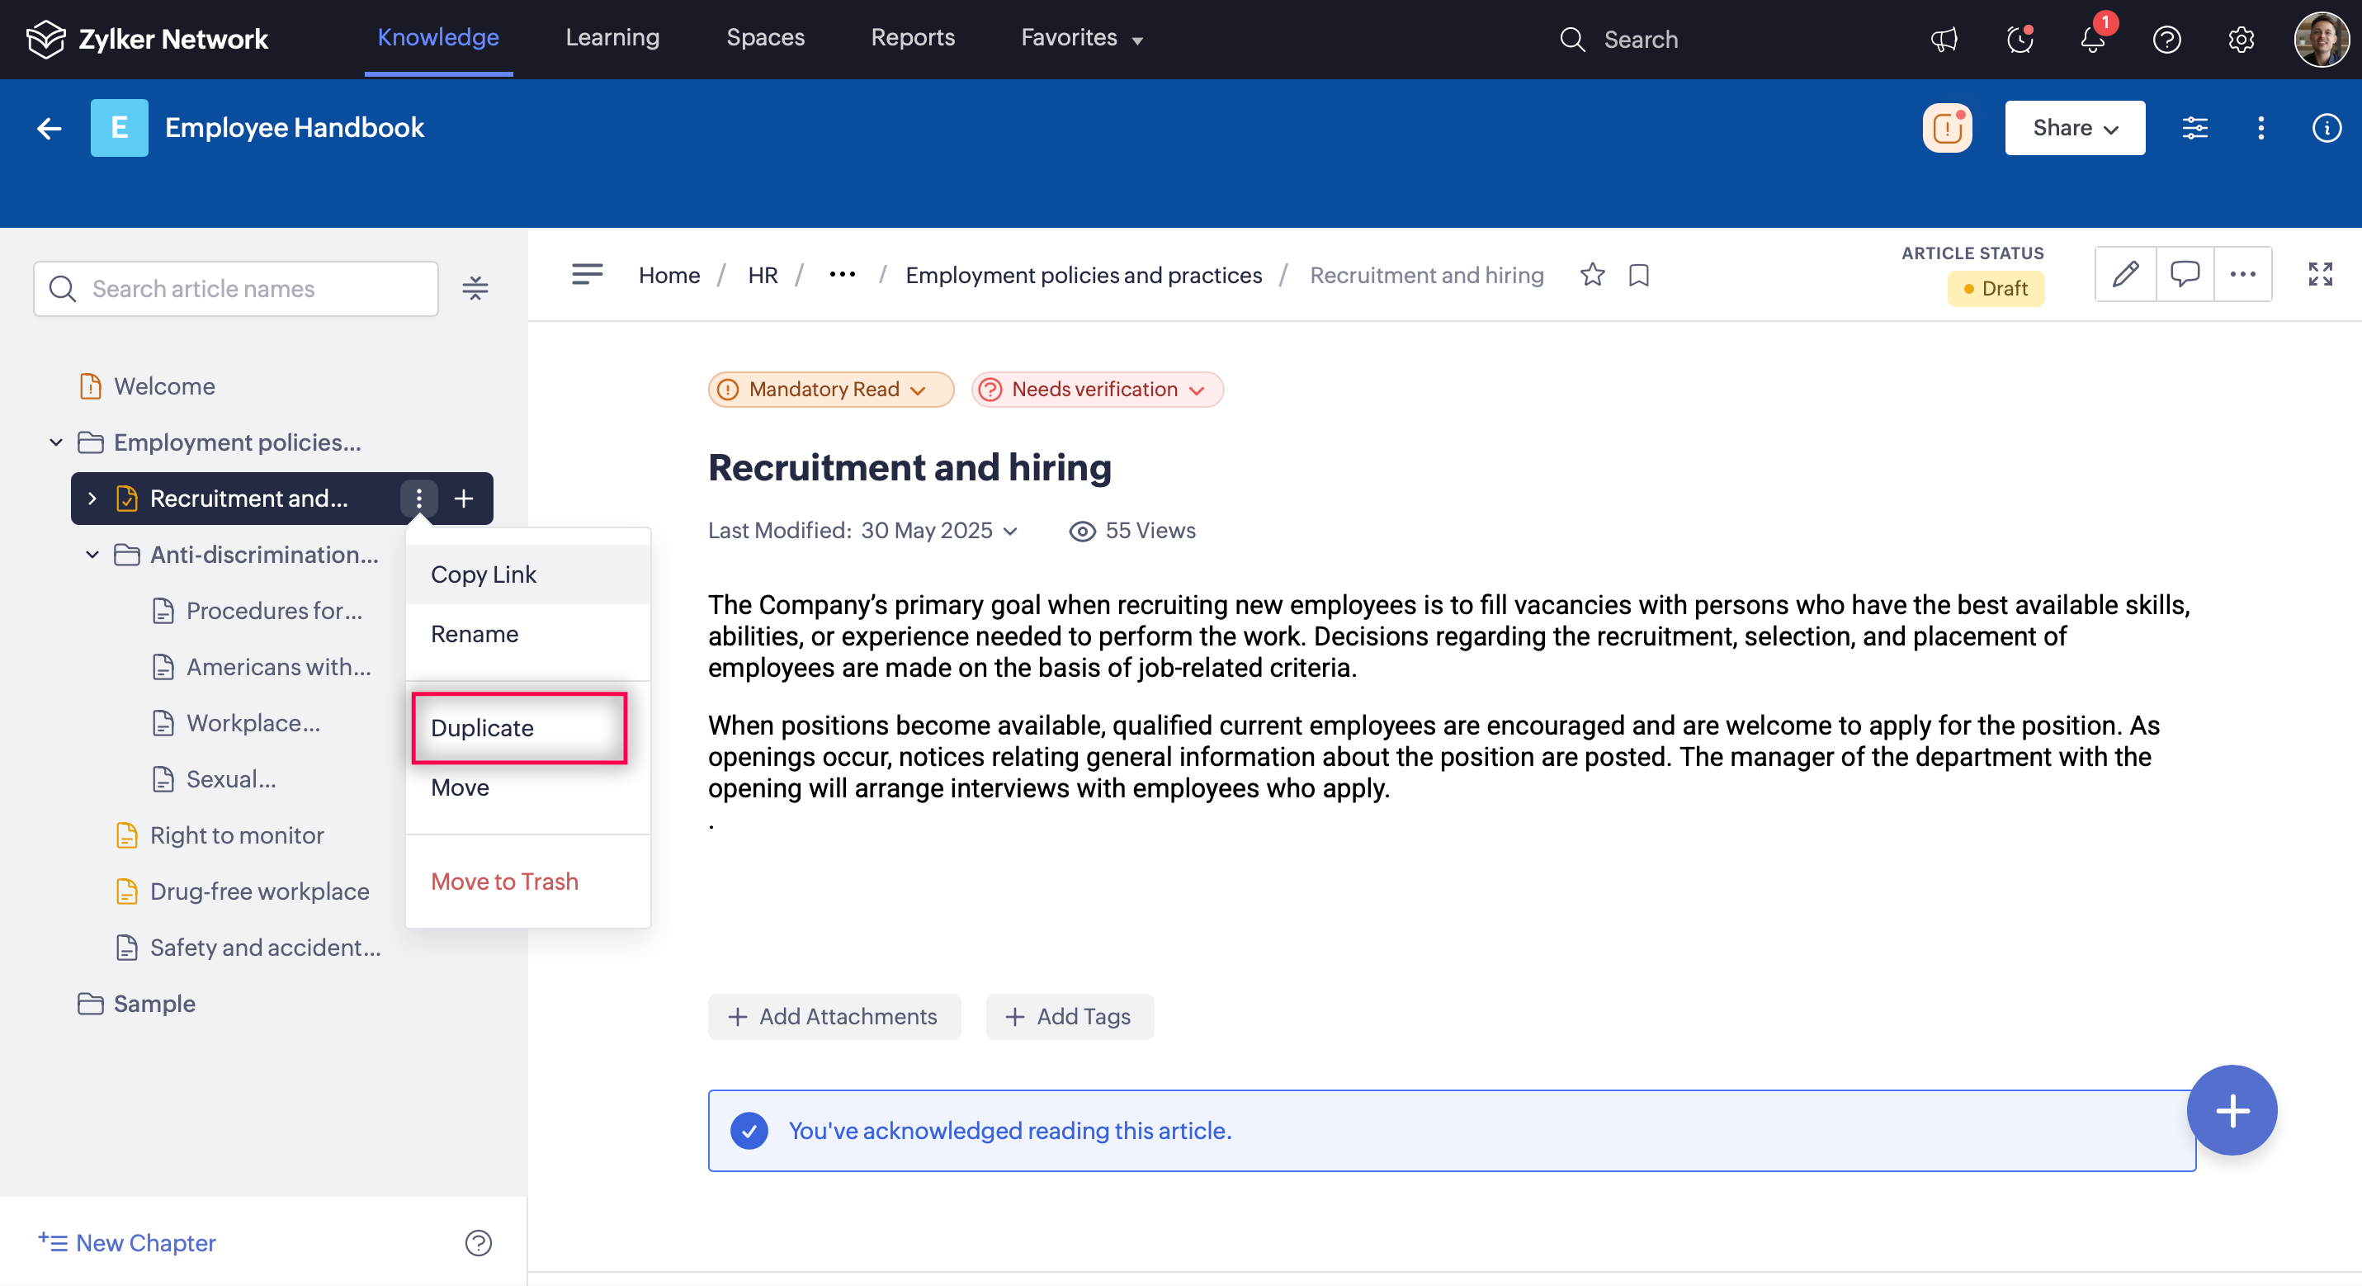Bookmark the Recruitment and hiring article
The width and height of the screenshot is (2362, 1286).
(1638, 275)
